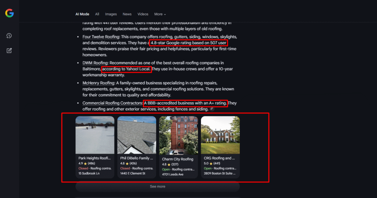Expand the More dropdown menu

[160, 14]
